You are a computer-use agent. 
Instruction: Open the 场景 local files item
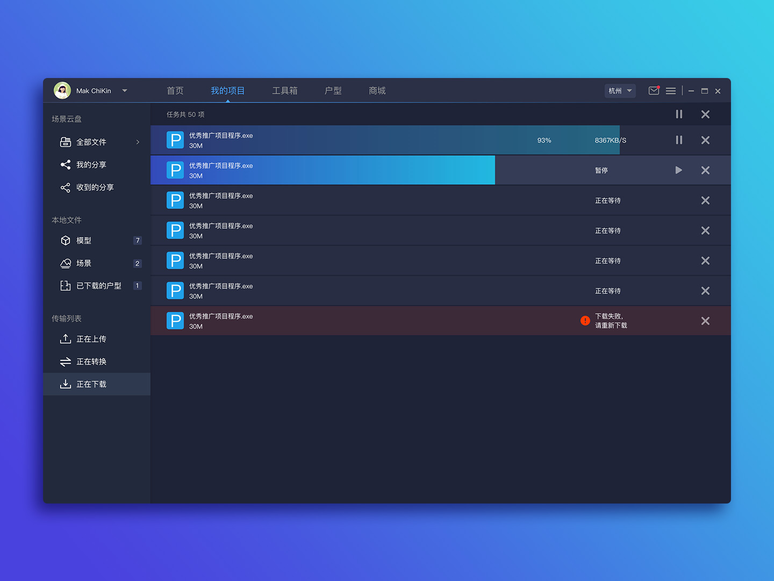tap(97, 263)
